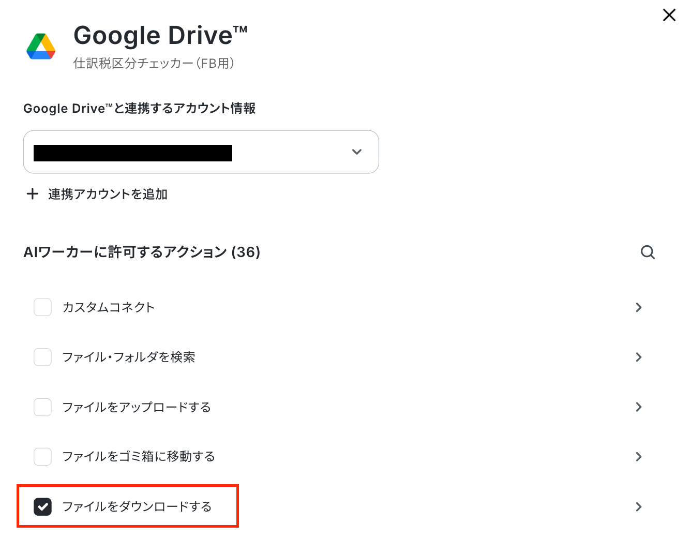This screenshot has width=691, height=538.
Task: Select the ファイルをアップロードする action label
Action: (137, 407)
